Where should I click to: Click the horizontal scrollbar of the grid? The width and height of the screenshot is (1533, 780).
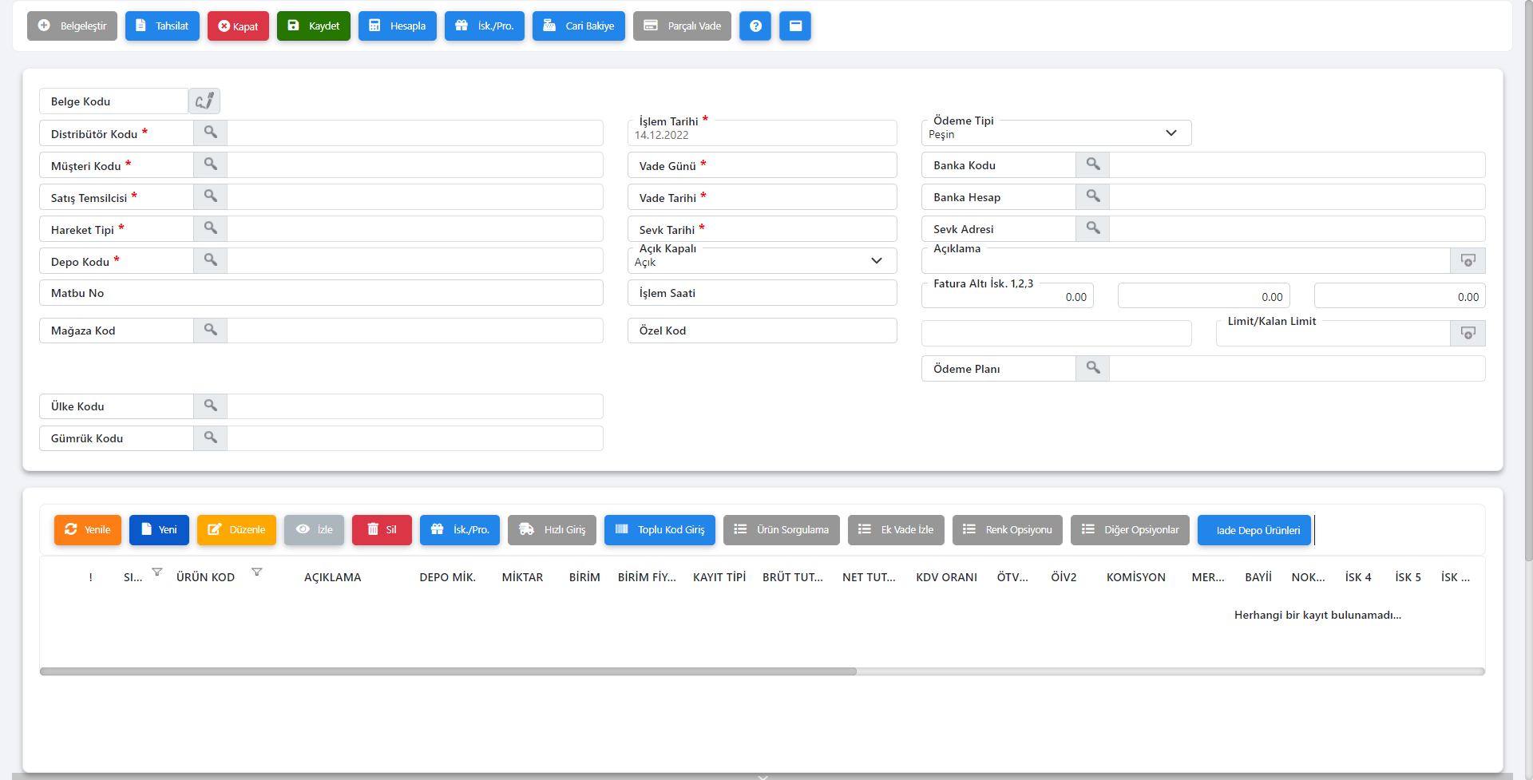coord(447,671)
